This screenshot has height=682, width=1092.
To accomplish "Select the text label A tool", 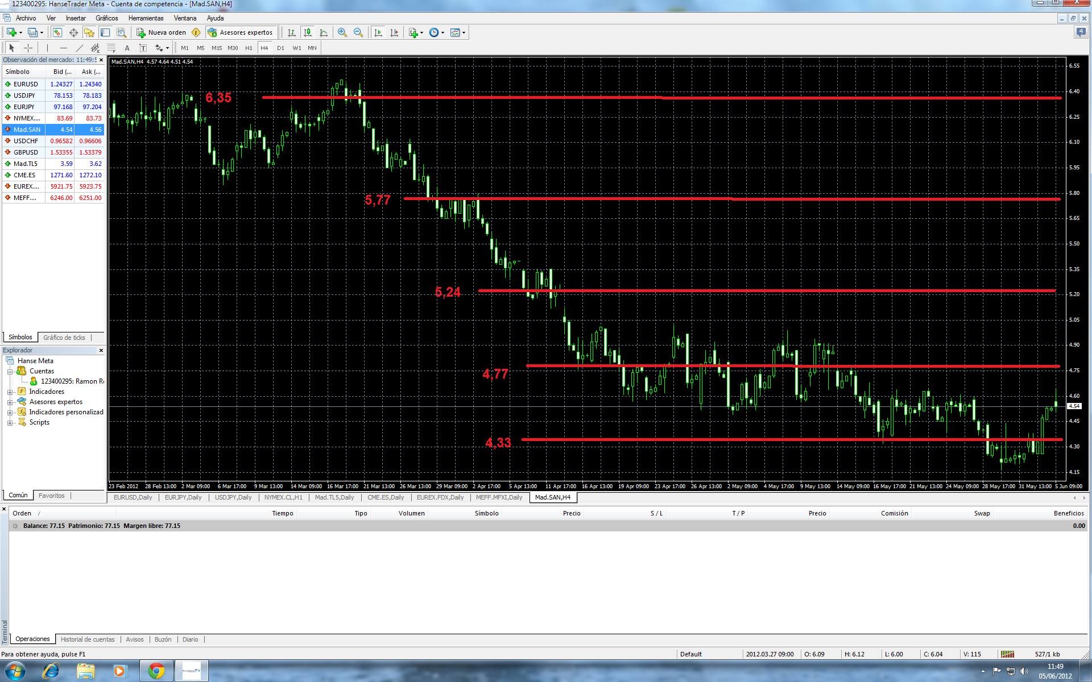I will coord(127,48).
